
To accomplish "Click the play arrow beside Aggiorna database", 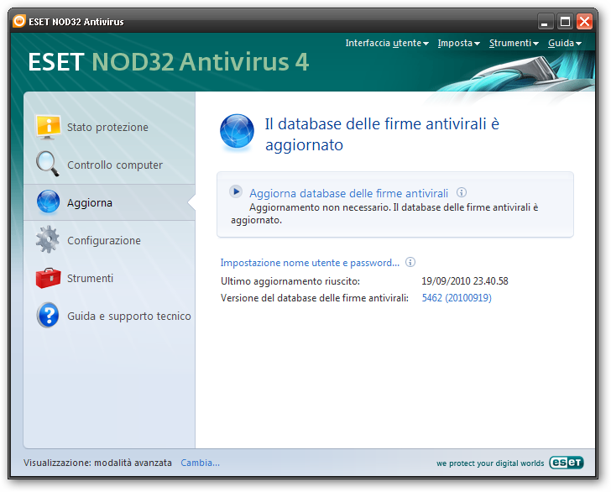I will pos(236,191).
